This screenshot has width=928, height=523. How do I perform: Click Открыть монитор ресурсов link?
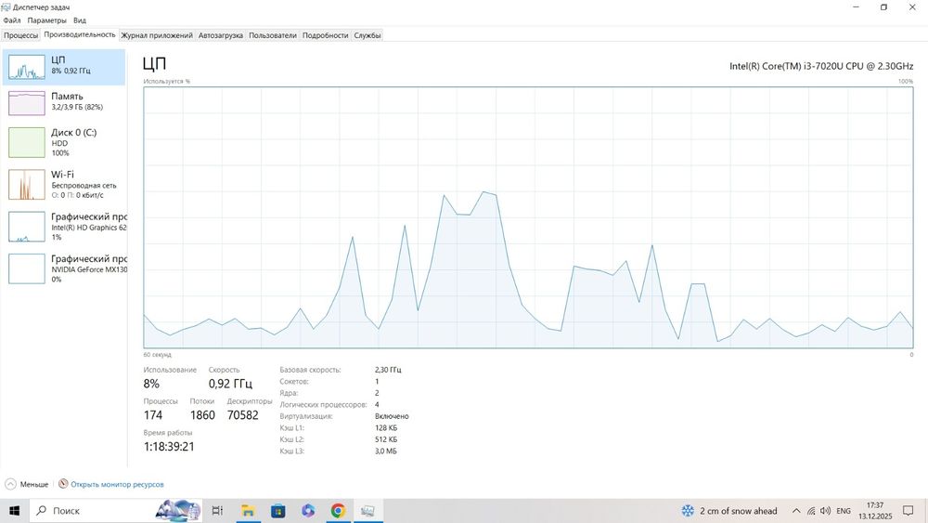pos(117,485)
